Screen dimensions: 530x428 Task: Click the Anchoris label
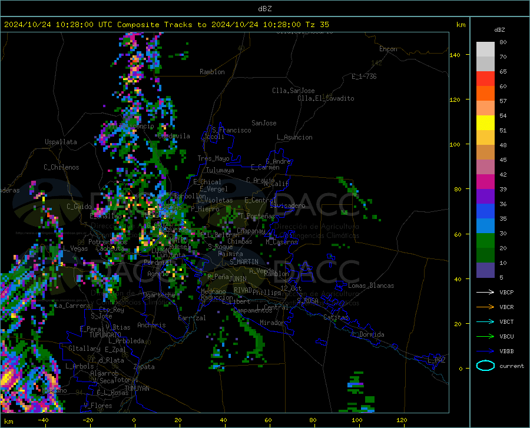coord(151,325)
